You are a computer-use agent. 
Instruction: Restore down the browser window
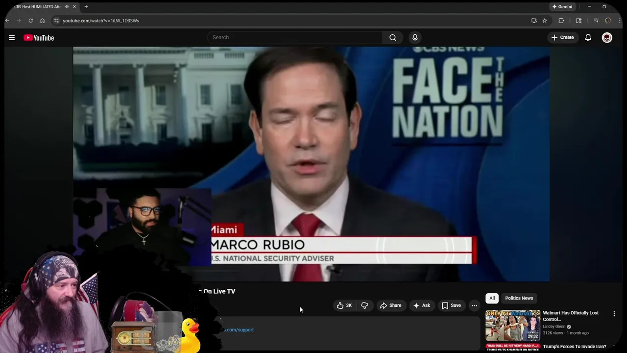coord(604,7)
